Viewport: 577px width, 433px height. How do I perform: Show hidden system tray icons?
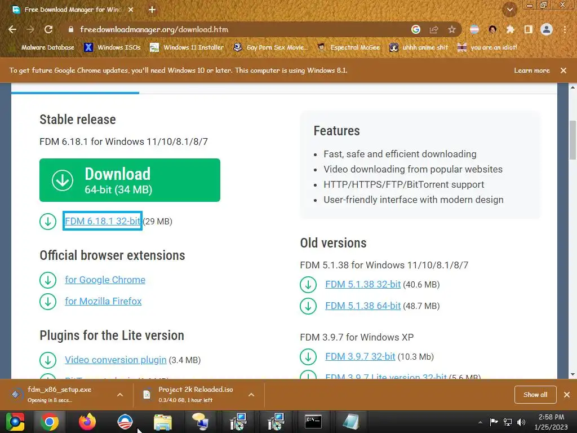tap(480, 422)
